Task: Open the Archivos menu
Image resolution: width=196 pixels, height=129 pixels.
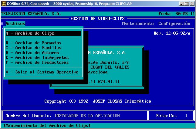Action: (x=15, y=23)
